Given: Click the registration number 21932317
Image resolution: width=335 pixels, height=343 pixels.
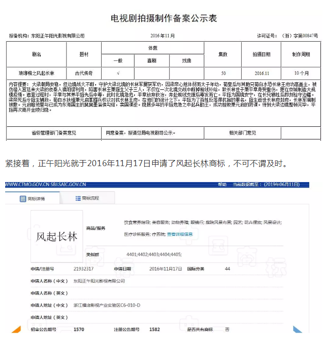Looking at the screenshot, I should click(83, 269).
